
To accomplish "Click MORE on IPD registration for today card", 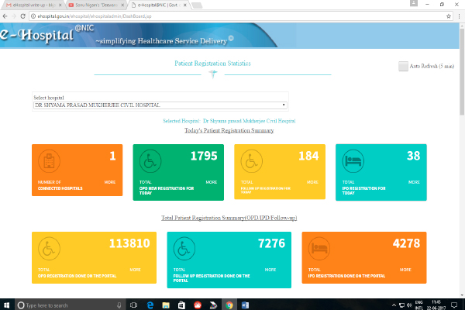I will click(x=414, y=182).
